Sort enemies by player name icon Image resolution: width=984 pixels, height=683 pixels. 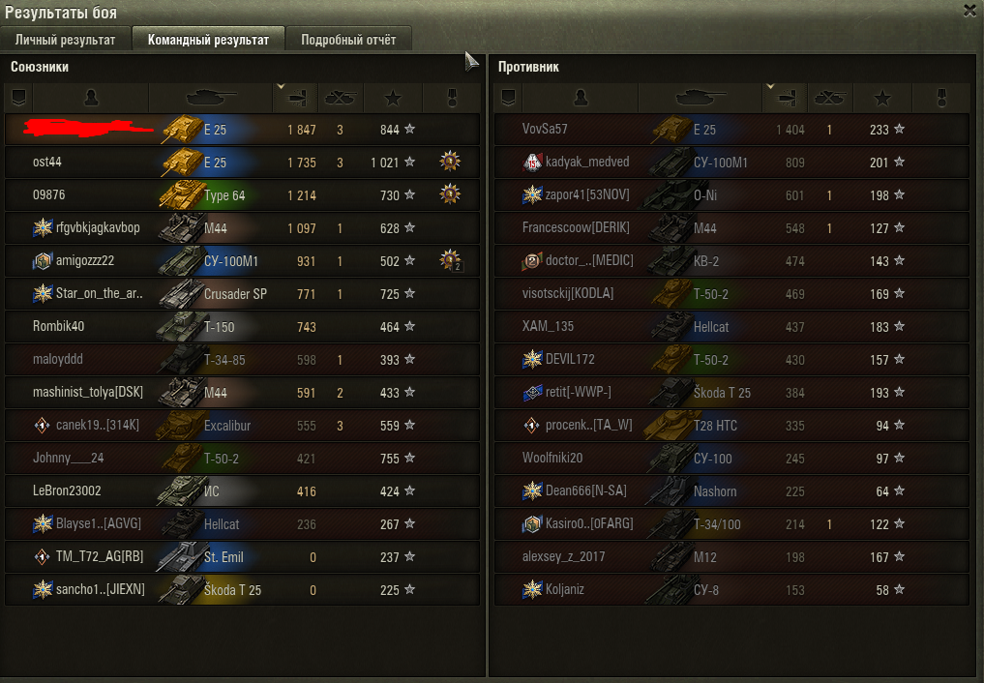[581, 98]
